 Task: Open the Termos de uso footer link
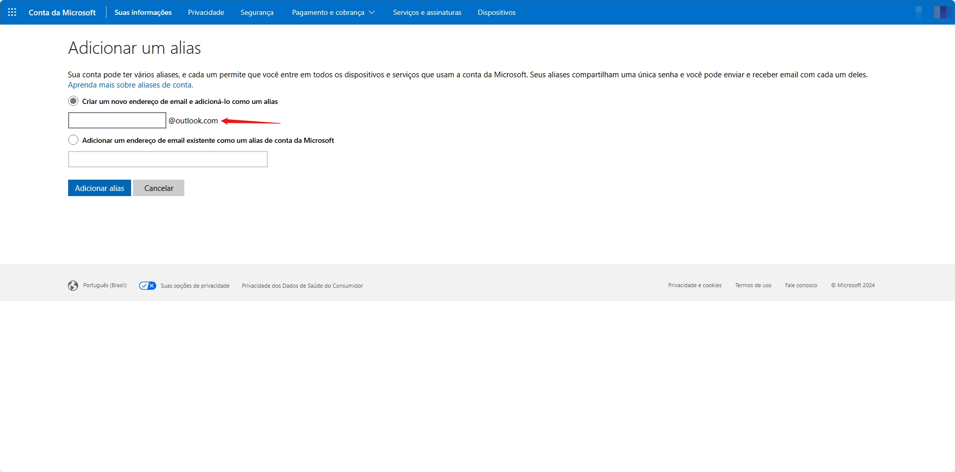click(753, 285)
